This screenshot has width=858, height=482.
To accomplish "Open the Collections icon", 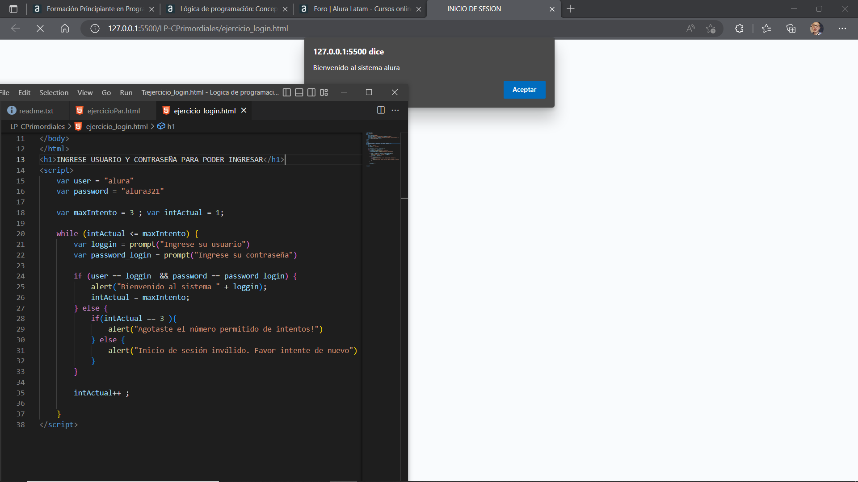I will coord(791,29).
